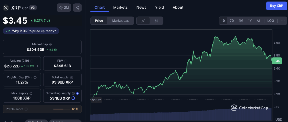Click the 99.98B XRP total supply value

[62, 82]
